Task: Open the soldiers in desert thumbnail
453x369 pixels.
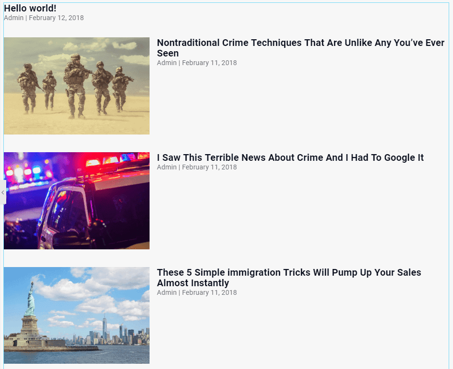Action: click(77, 86)
